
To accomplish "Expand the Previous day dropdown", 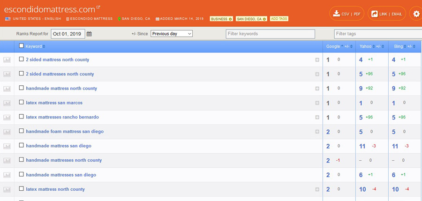I will coord(171,34).
